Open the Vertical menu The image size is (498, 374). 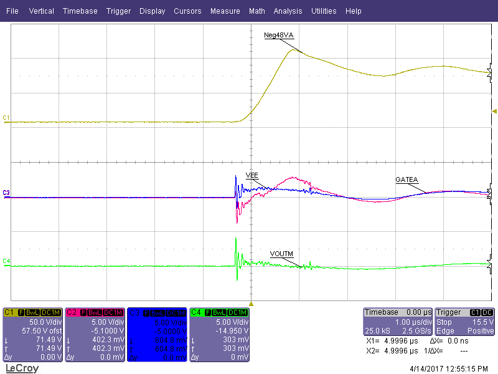click(x=41, y=11)
